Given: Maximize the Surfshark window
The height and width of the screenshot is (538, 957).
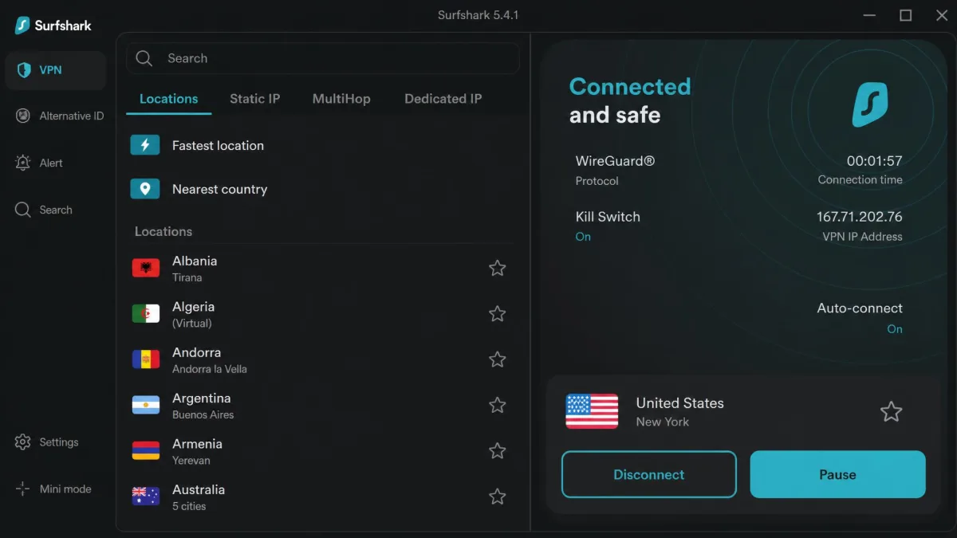Looking at the screenshot, I should click(906, 15).
